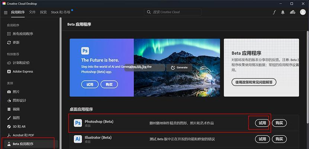Click the Photoshop (Beta) Ps row icon
This screenshot has height=149, width=309.
(x=78, y=123)
